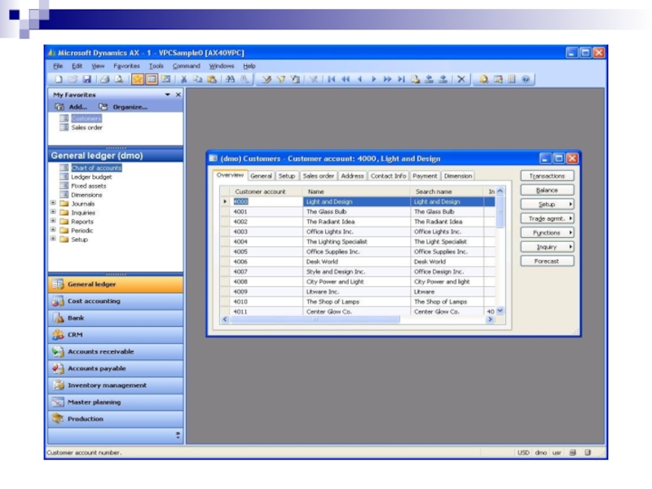The image size is (652, 489).
Task: Click the Delete record X icon
Action: (x=461, y=79)
